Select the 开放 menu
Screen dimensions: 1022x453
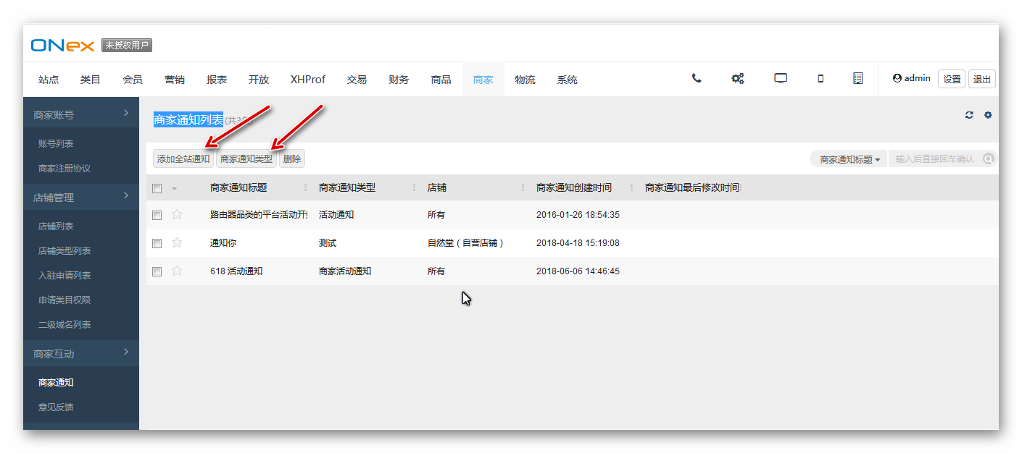click(x=259, y=80)
